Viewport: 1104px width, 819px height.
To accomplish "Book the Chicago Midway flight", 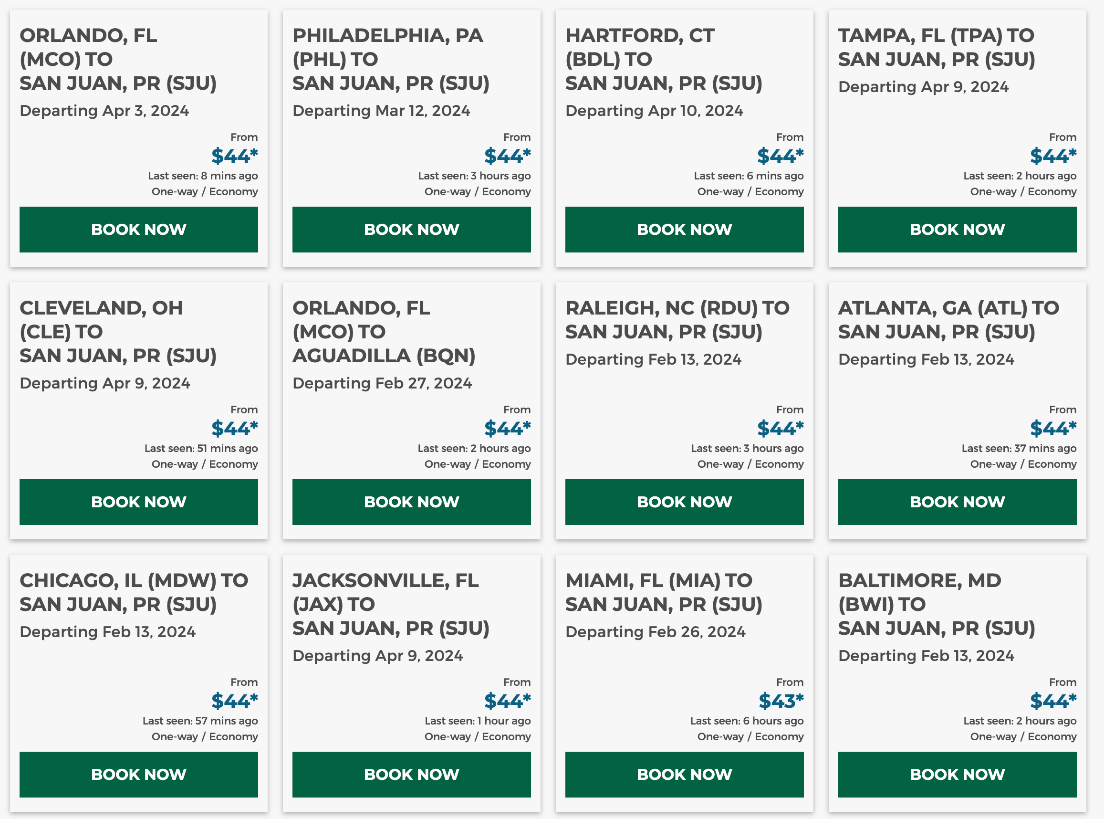I will [139, 775].
